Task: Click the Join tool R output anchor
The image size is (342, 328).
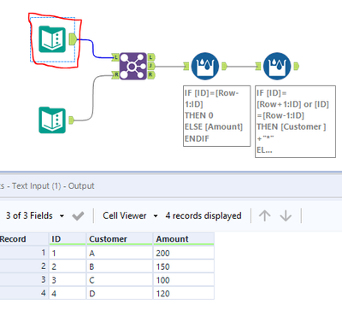Action: click(151, 75)
